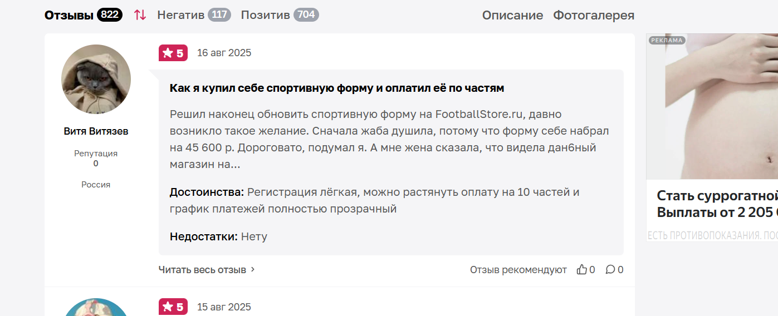Click the ad headline Стать суррогатной

[x=717, y=196]
